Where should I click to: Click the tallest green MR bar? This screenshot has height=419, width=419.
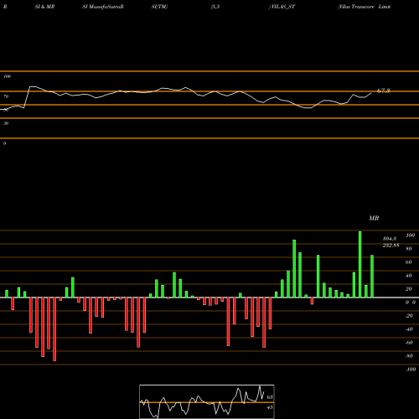(360, 264)
